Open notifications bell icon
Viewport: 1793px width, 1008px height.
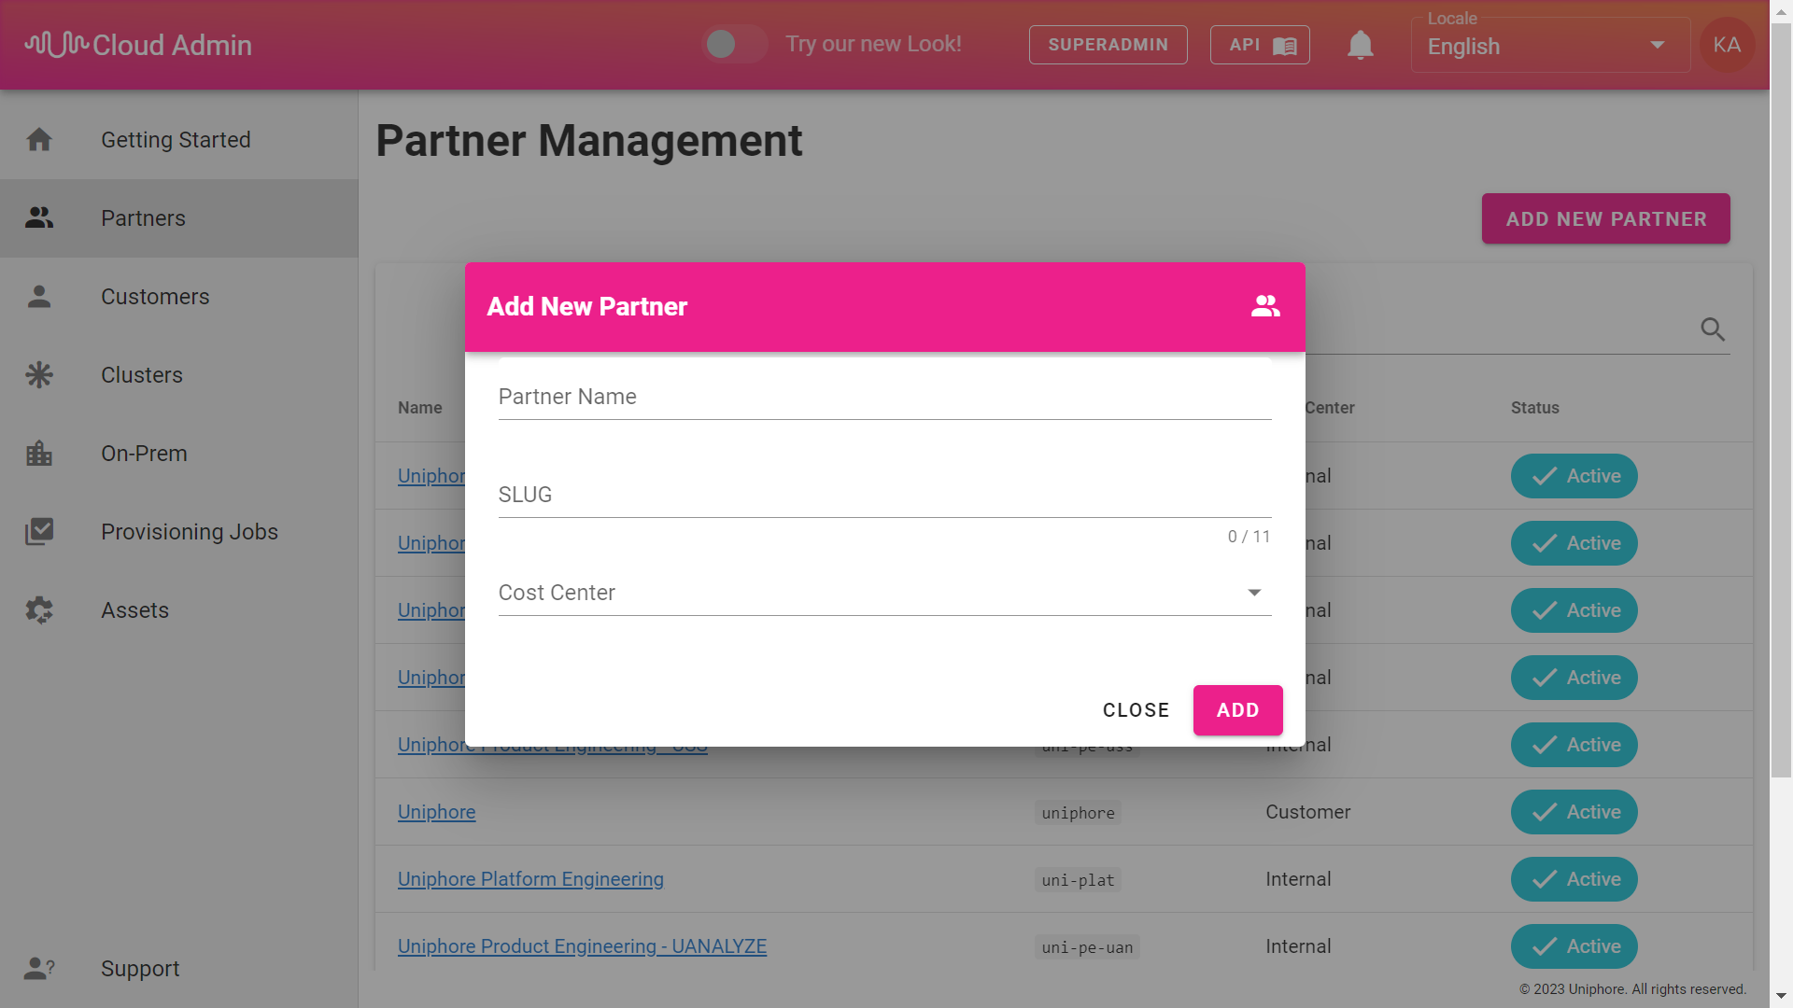coord(1361,45)
